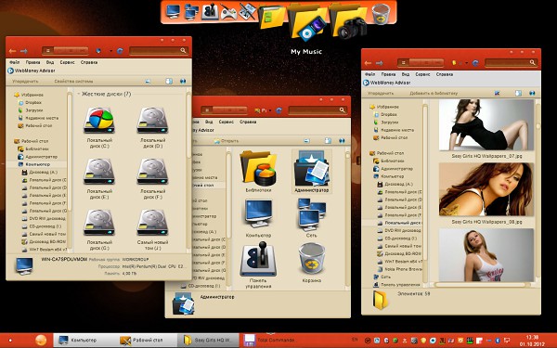
Task: Click the help icon in Computer window toolbar
Action: (x=183, y=82)
